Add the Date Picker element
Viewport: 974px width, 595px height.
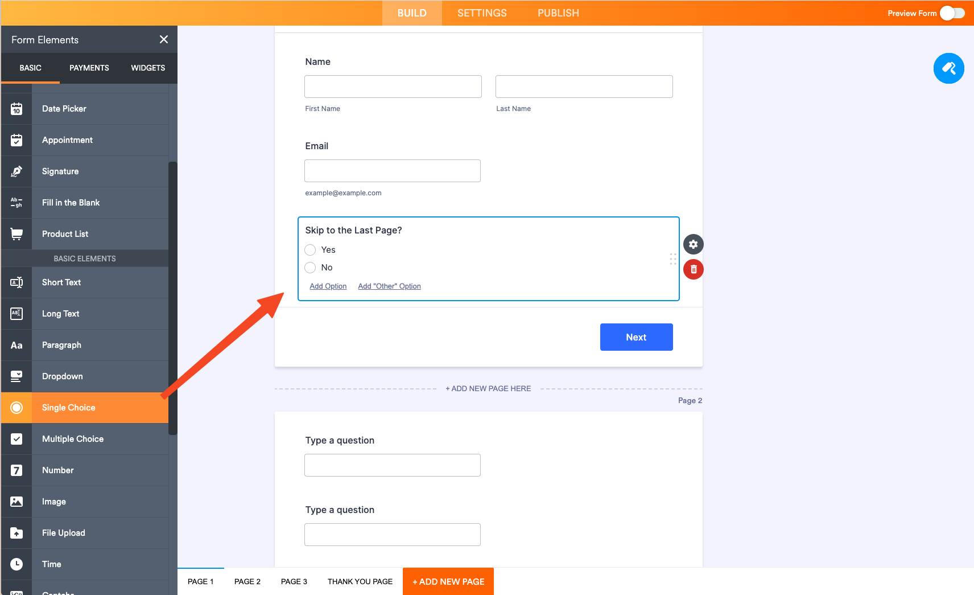point(85,109)
